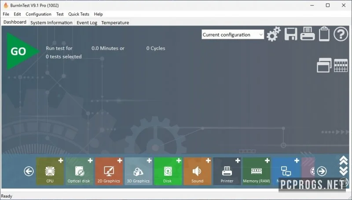Image resolution: width=352 pixels, height=200 pixels.
Task: Switch to the Event Log tab
Action: pos(87,23)
